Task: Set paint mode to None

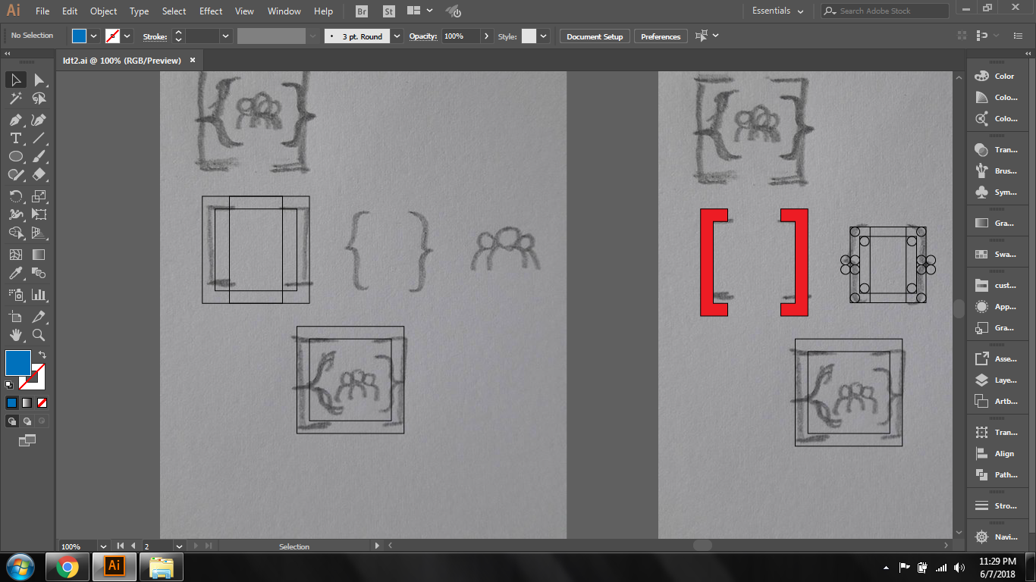Action: [42, 402]
